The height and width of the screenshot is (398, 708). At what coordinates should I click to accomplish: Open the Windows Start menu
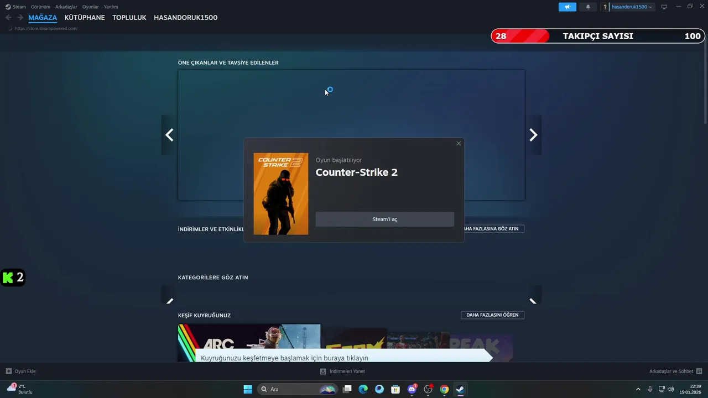click(x=248, y=389)
